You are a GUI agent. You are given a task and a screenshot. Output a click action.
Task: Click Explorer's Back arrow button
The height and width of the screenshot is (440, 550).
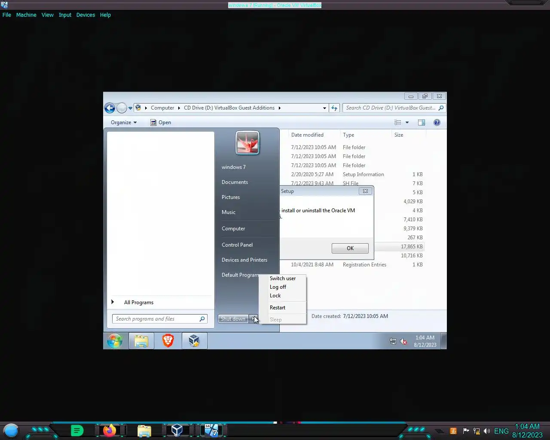(x=110, y=108)
